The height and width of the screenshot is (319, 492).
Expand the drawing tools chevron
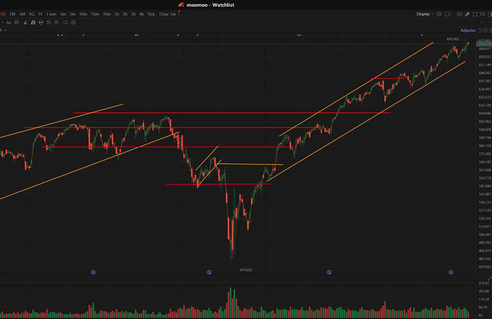coord(2,22)
